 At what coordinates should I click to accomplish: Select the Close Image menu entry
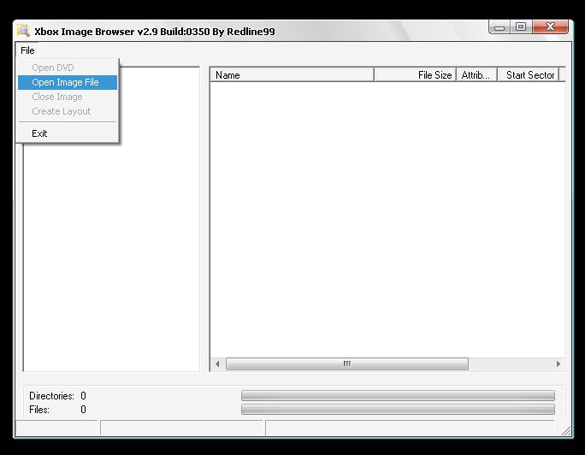tap(57, 97)
